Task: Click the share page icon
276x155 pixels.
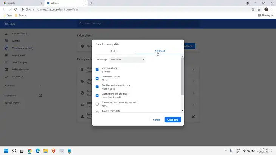Action: click(253, 9)
